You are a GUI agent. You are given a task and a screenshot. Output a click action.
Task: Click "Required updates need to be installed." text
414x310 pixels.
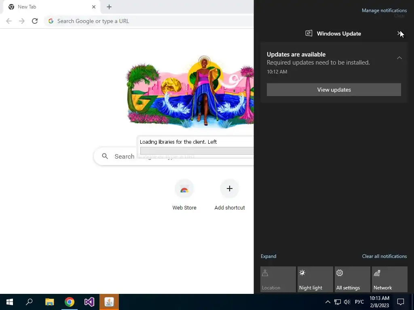point(318,63)
